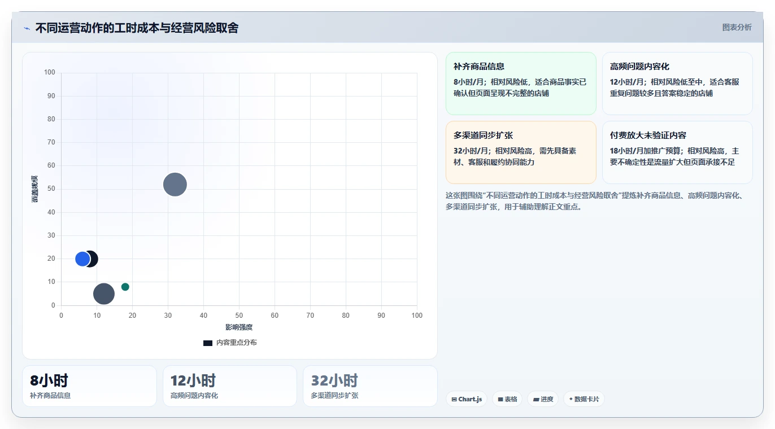
Task: Click the 高频问题内容化 caption under 12小时
Action: [194, 396]
